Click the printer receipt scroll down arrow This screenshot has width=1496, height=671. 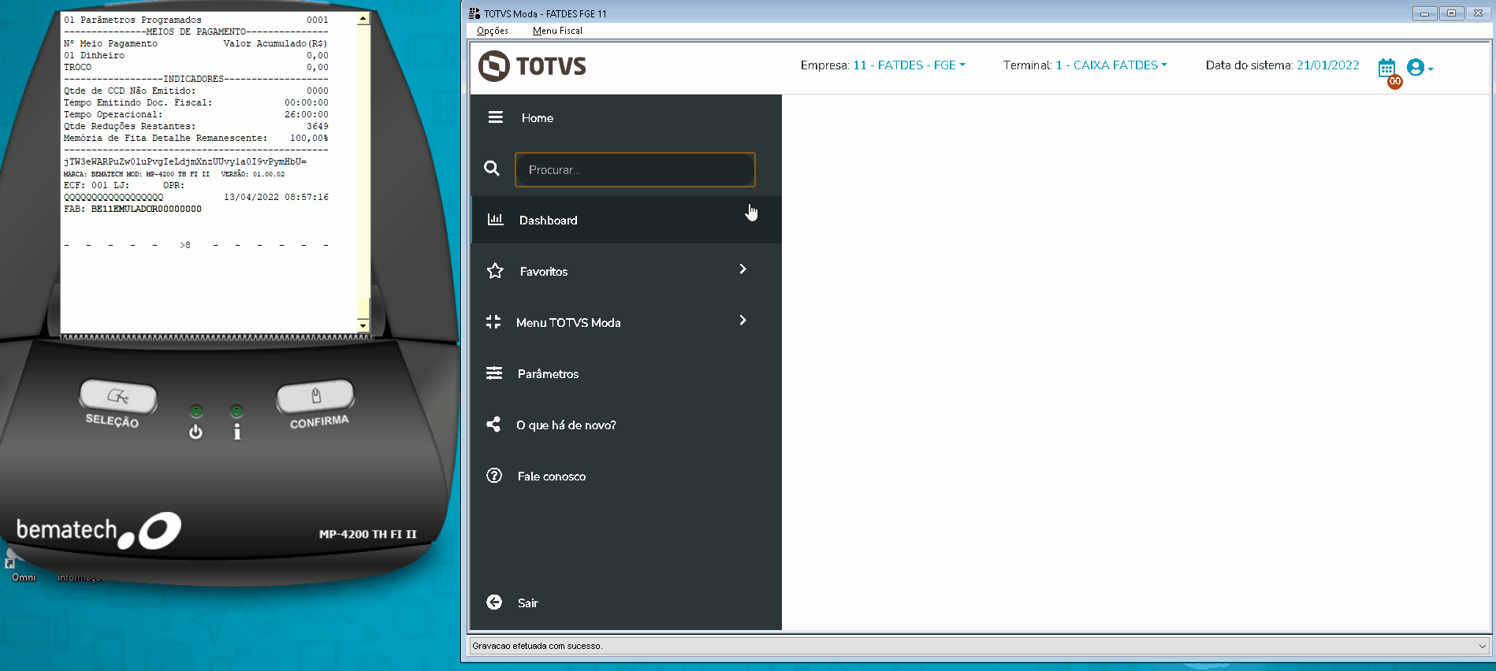[x=363, y=325]
